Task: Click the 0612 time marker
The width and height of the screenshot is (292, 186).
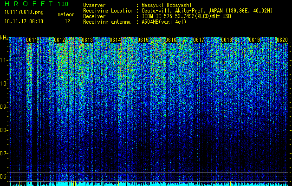Action: pyautogui.click(x=59, y=40)
